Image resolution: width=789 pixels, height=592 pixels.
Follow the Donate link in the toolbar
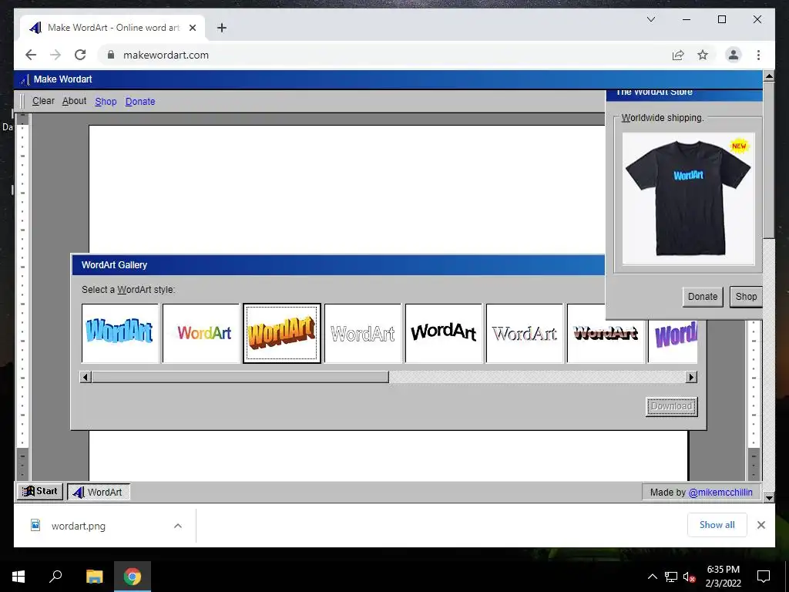tap(140, 102)
